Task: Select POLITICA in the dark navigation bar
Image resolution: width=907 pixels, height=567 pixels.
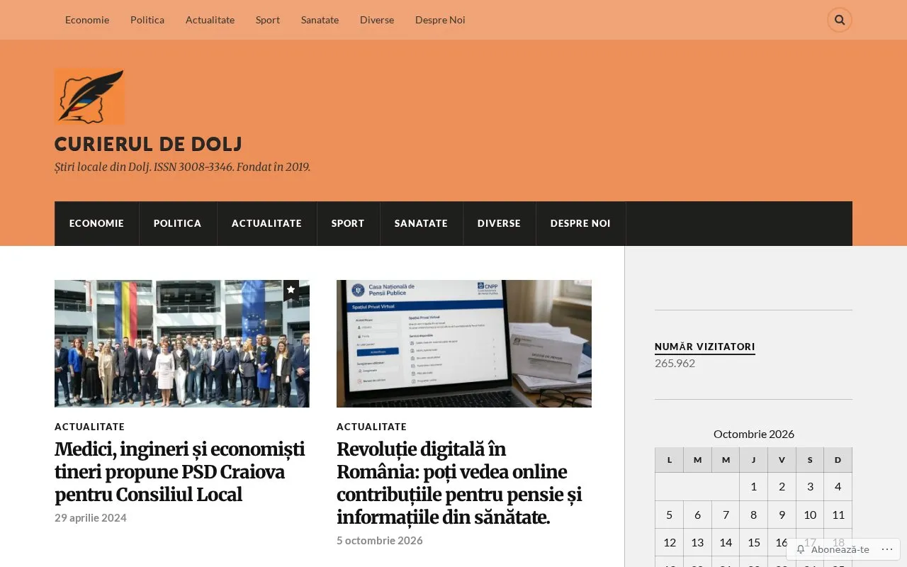Action: pos(178,223)
